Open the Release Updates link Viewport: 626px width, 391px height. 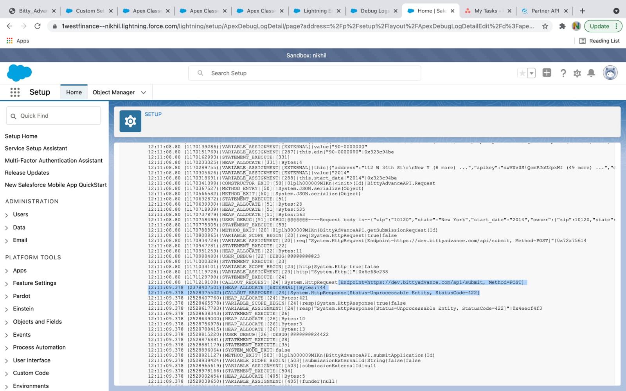[x=27, y=173]
